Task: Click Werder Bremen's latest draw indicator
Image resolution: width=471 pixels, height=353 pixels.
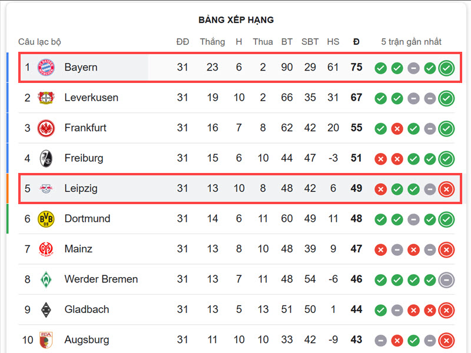Action: tap(446, 280)
